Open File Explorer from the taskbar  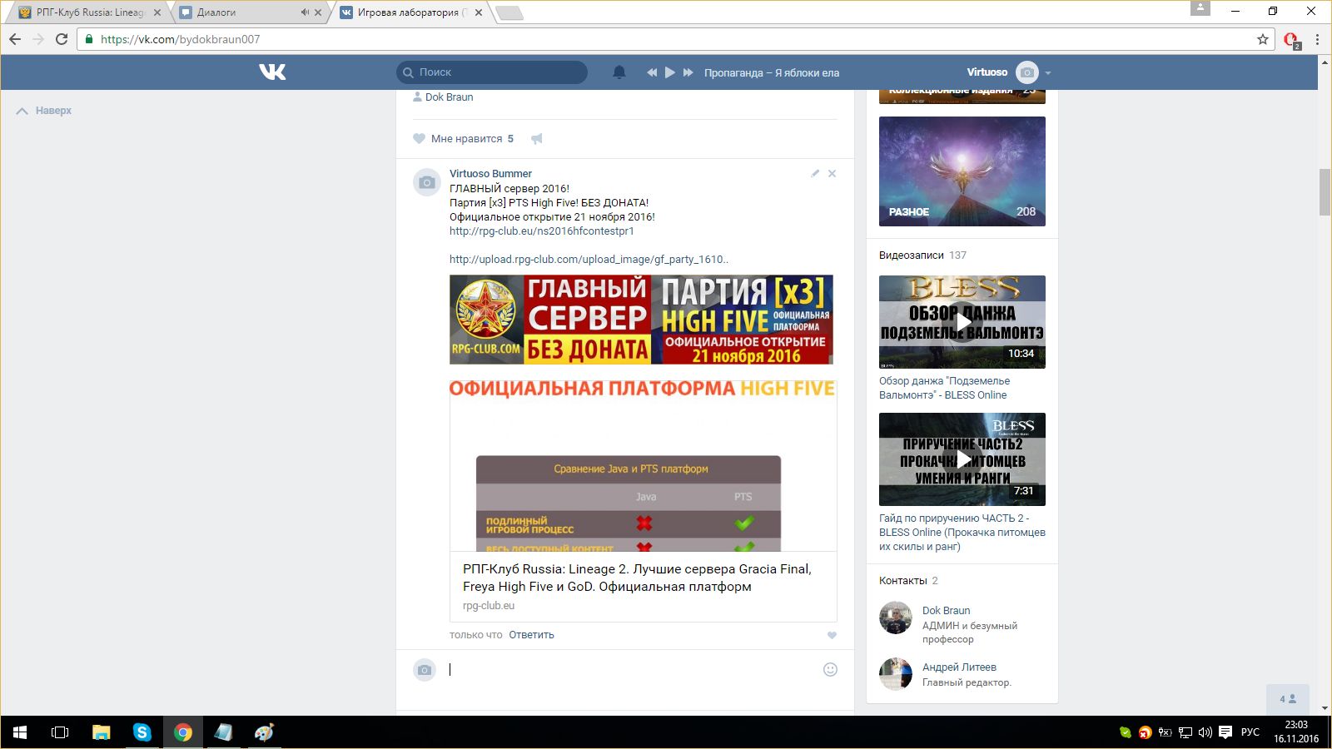tap(101, 732)
